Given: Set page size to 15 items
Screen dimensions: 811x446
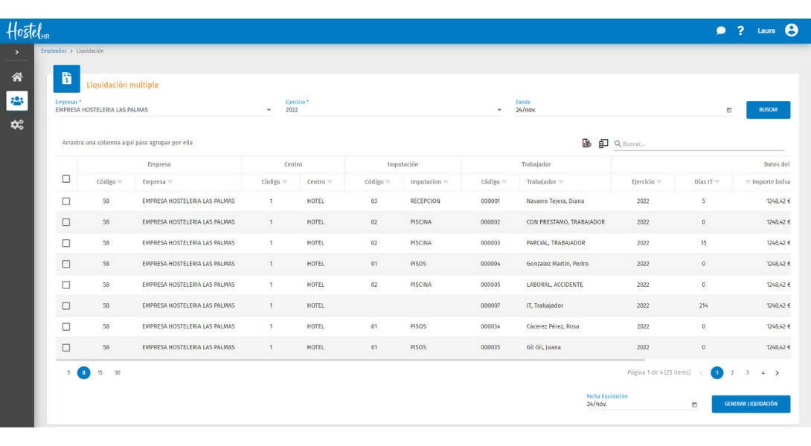Looking at the screenshot, I should pos(100,373).
